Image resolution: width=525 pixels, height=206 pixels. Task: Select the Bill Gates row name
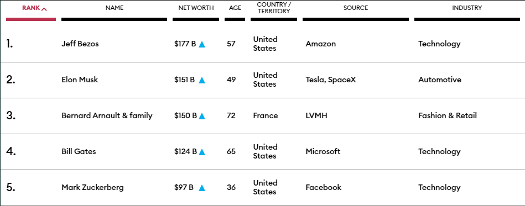(x=79, y=151)
